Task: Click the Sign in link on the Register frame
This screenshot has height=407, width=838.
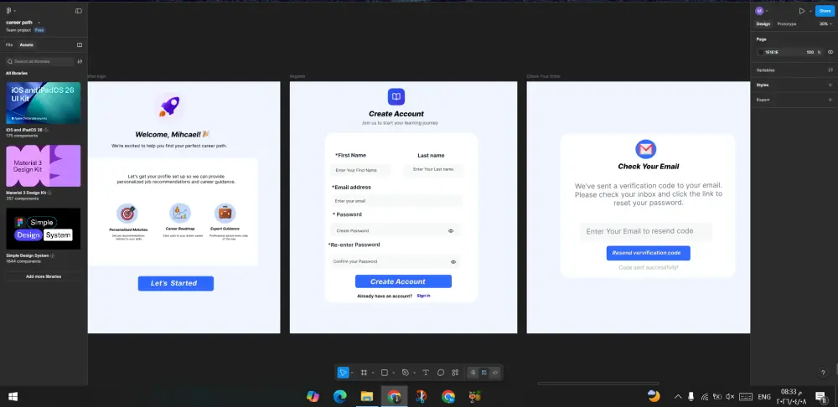Action: coord(423,296)
